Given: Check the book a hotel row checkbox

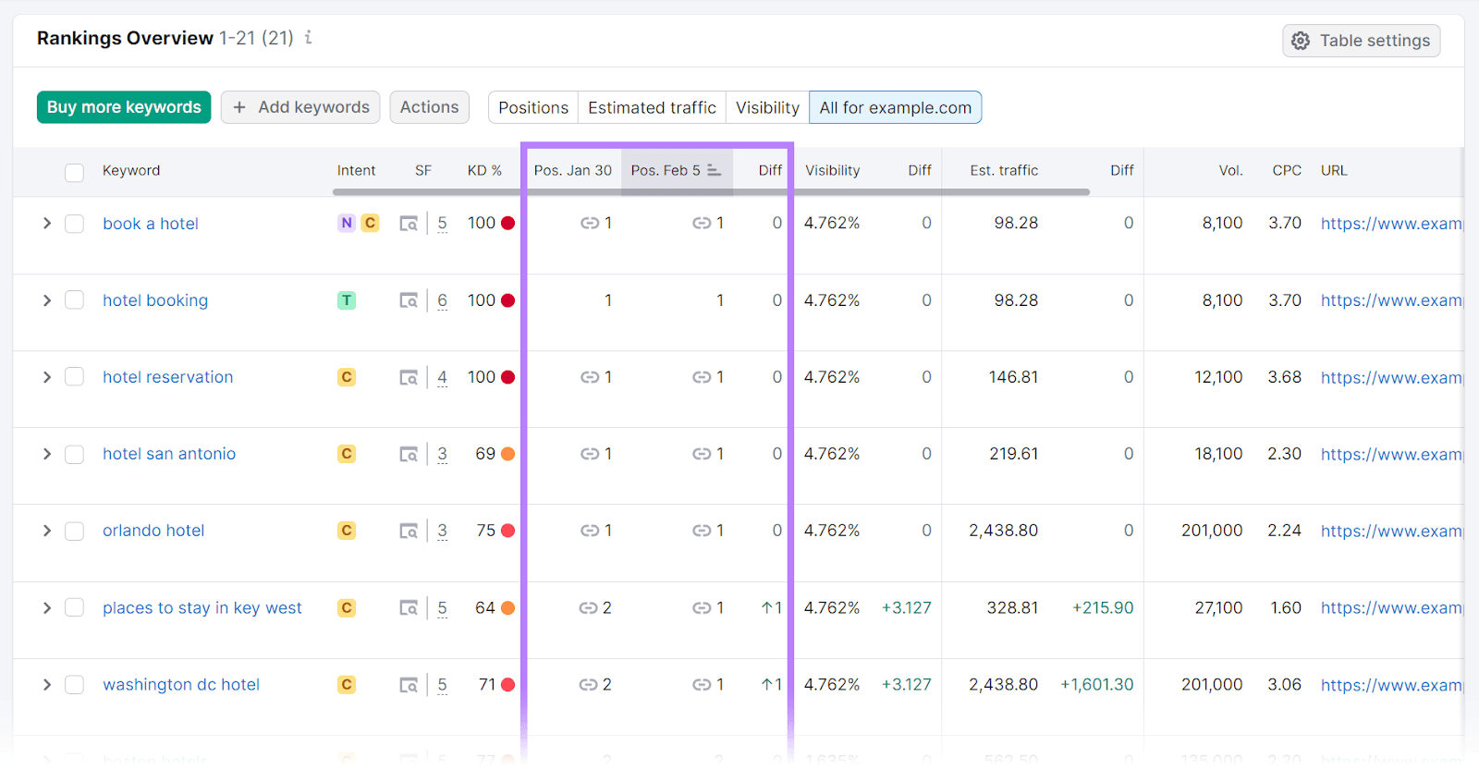Looking at the screenshot, I should pos(75,224).
